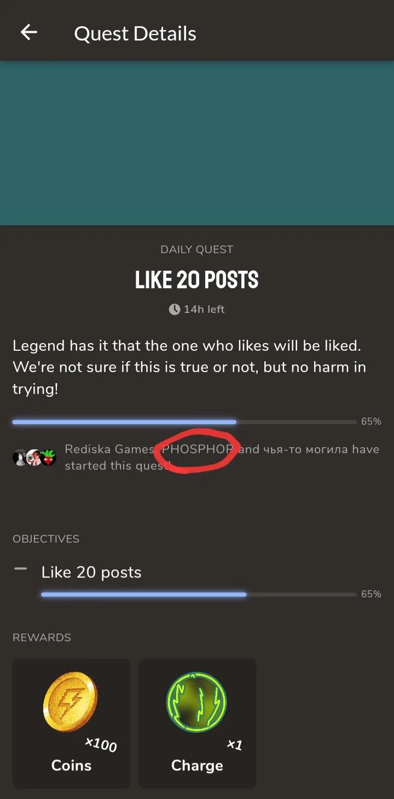The image size is (394, 799).
Task: Tap the 14h left timer text
Action: [204, 309]
